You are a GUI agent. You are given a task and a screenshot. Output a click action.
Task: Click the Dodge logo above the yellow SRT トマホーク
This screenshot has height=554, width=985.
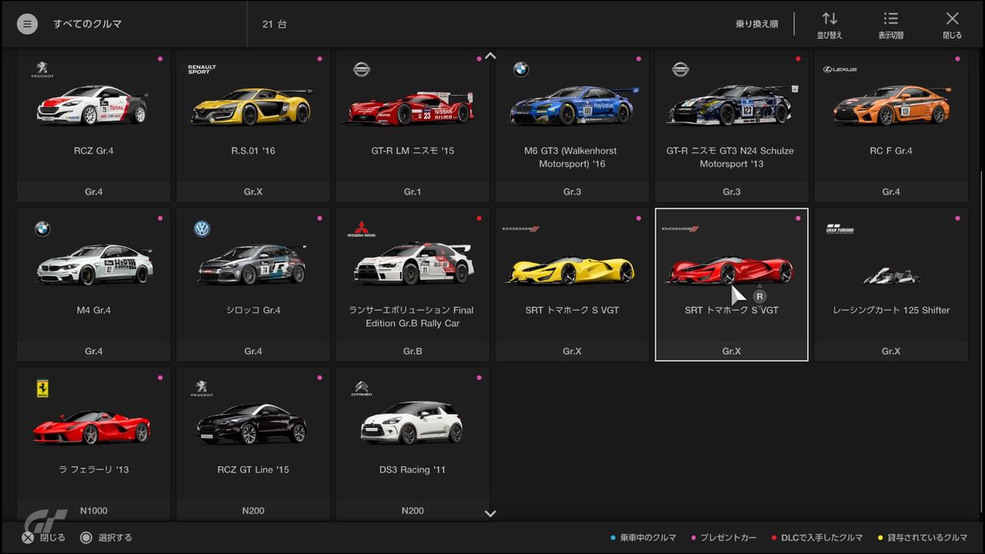[521, 229]
